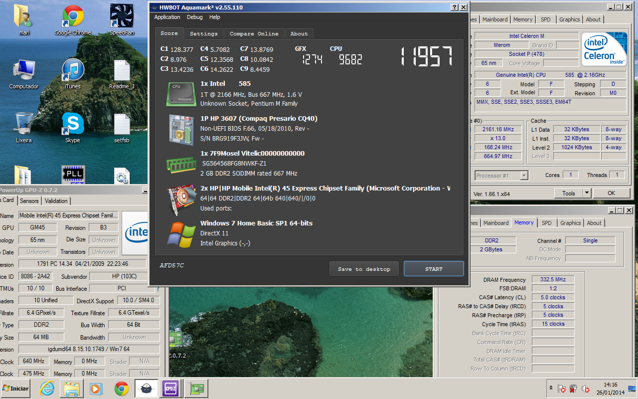Viewport: 638px width, 399px height.
Task: Open the PLL desktop icon
Action: tap(73, 175)
